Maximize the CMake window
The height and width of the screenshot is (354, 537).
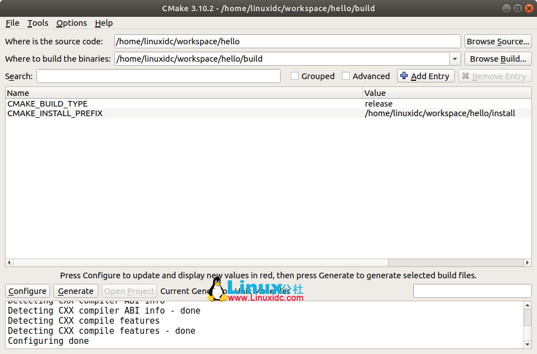coord(518,8)
